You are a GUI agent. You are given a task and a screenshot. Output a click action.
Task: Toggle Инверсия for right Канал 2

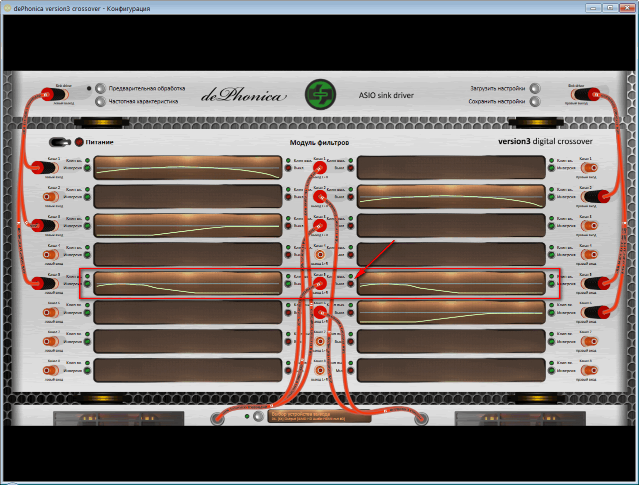pyautogui.click(x=551, y=197)
